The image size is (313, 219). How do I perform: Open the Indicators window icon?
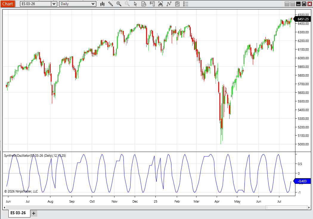(x=169, y=4)
